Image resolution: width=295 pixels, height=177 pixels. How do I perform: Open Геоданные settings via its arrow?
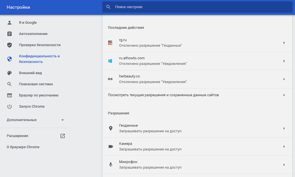click(x=284, y=128)
